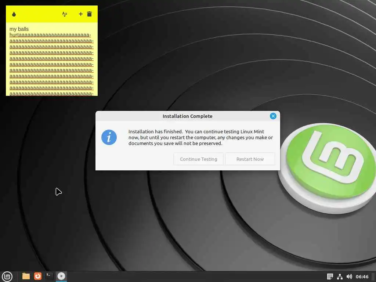Open the Linux Mint start menu
The height and width of the screenshot is (282, 376).
pyautogui.click(x=7, y=276)
